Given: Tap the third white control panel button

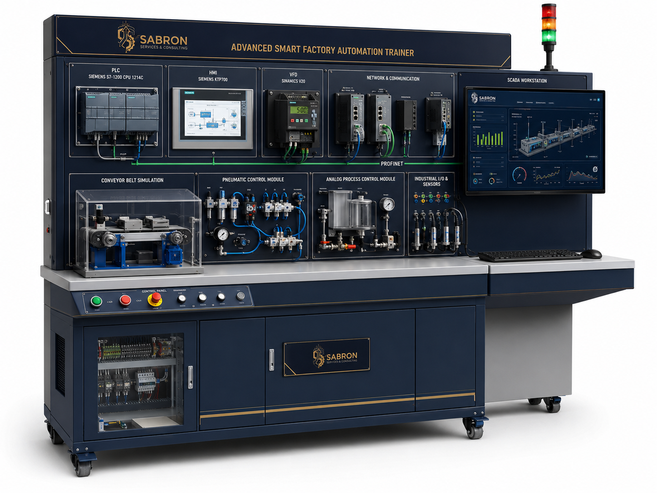Looking at the screenshot, I should click(221, 296).
